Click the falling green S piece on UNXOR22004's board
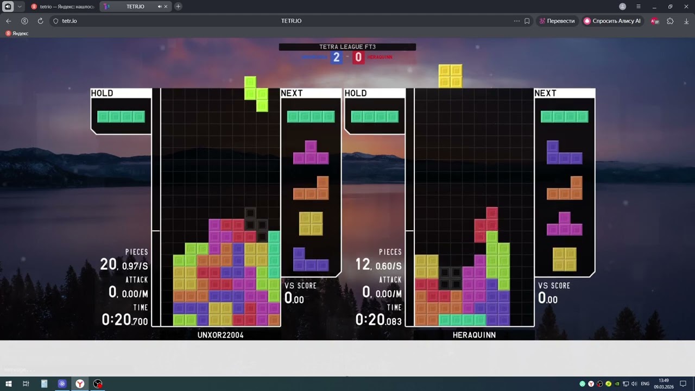 pyautogui.click(x=256, y=94)
